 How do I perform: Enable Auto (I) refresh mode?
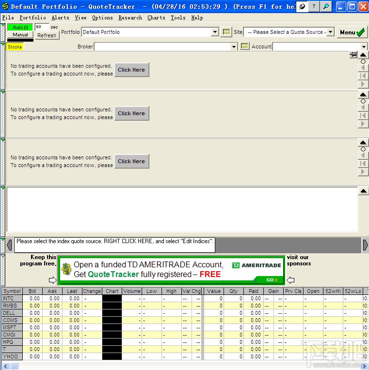[x=20, y=28]
